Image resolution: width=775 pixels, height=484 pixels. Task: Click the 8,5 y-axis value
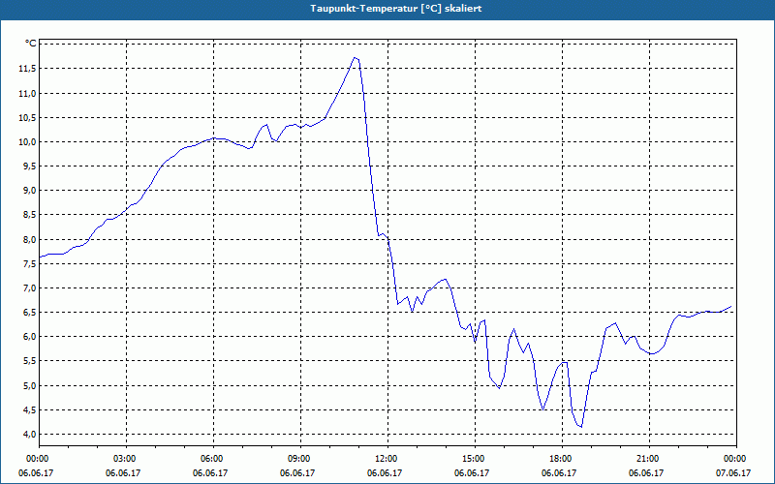tap(29, 215)
